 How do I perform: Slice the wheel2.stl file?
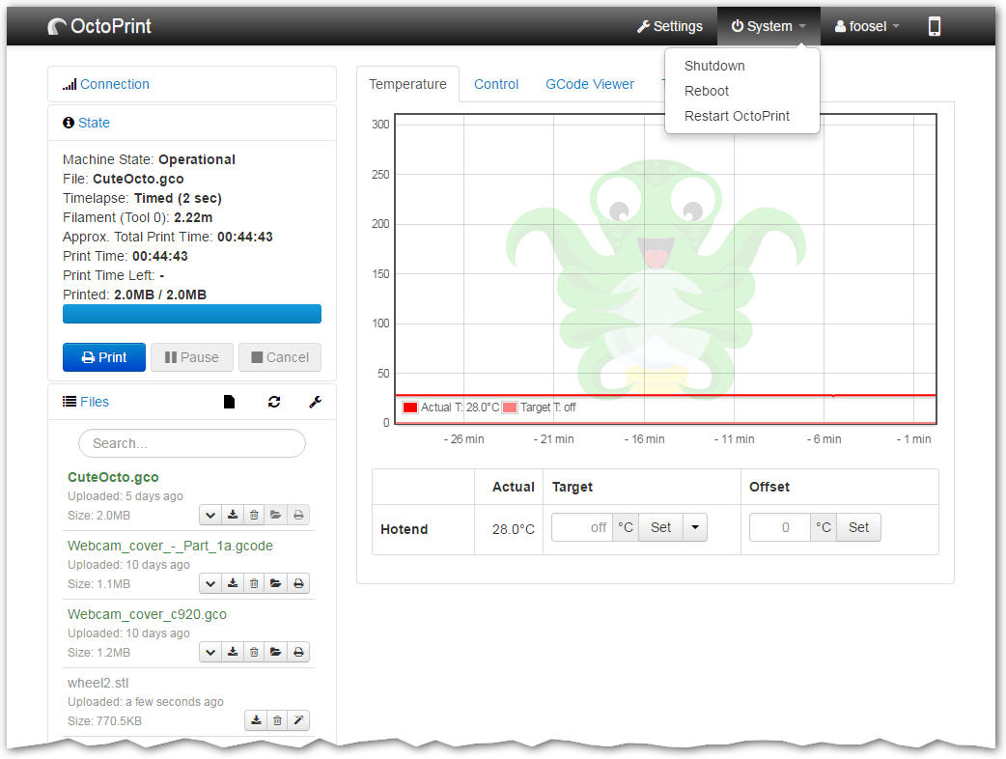tap(298, 719)
